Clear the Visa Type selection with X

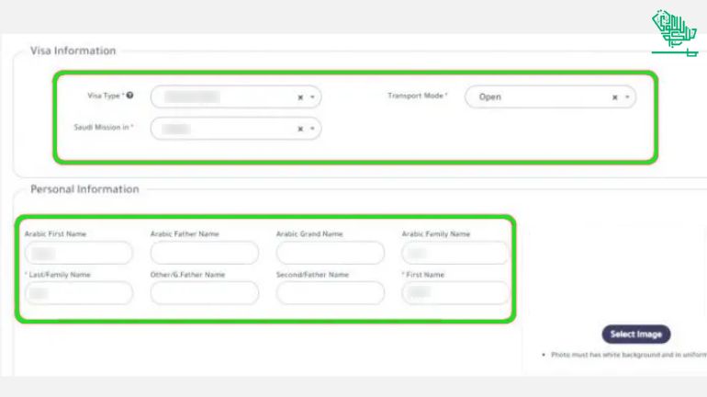click(x=300, y=97)
